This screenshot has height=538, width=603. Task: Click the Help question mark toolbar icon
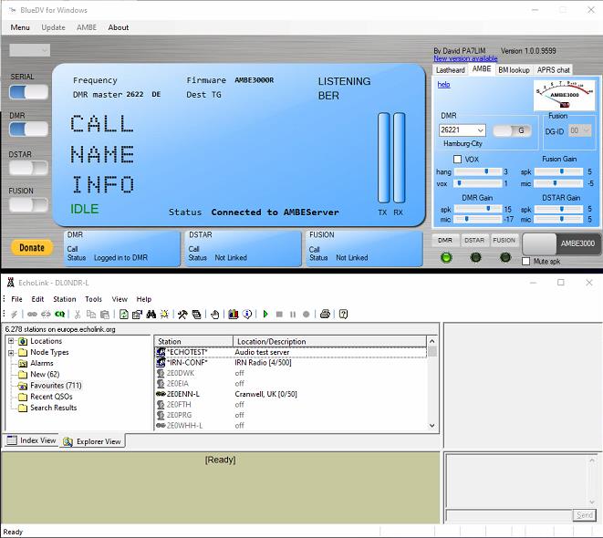(343, 315)
